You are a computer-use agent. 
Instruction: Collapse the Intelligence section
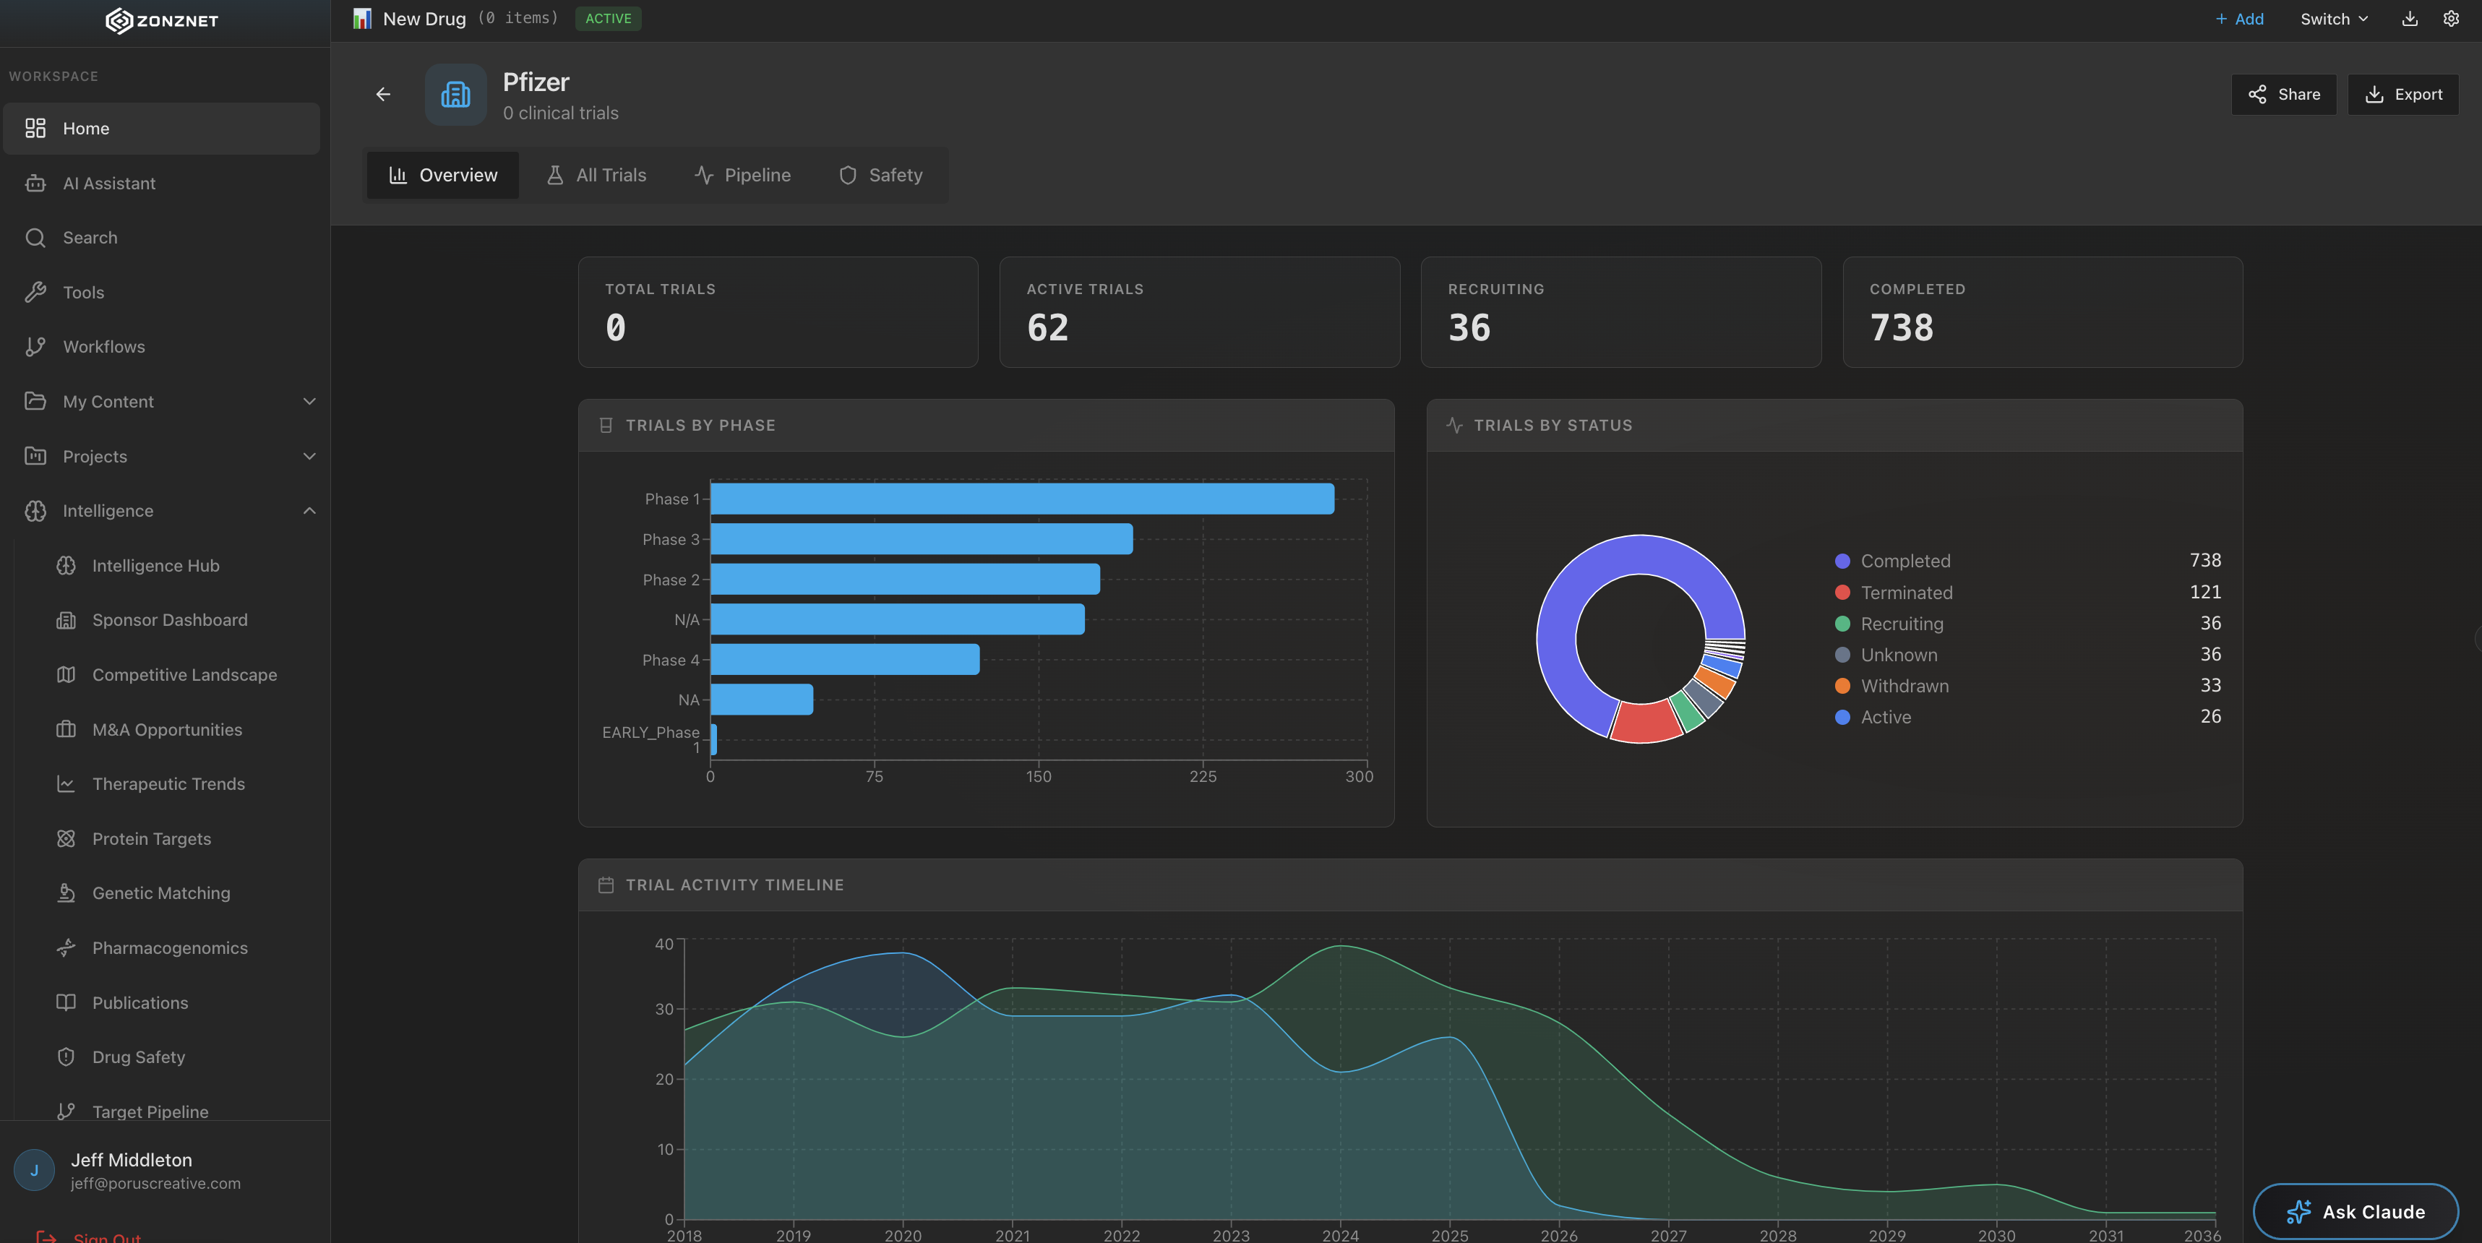click(309, 511)
